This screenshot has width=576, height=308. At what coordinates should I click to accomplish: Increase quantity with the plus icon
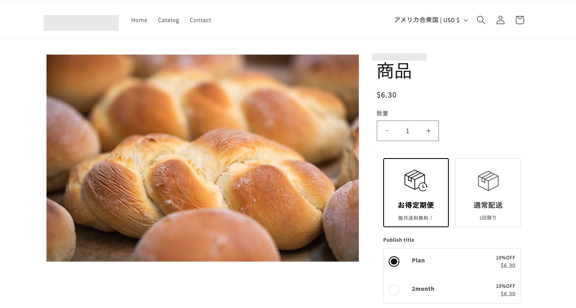click(x=428, y=131)
